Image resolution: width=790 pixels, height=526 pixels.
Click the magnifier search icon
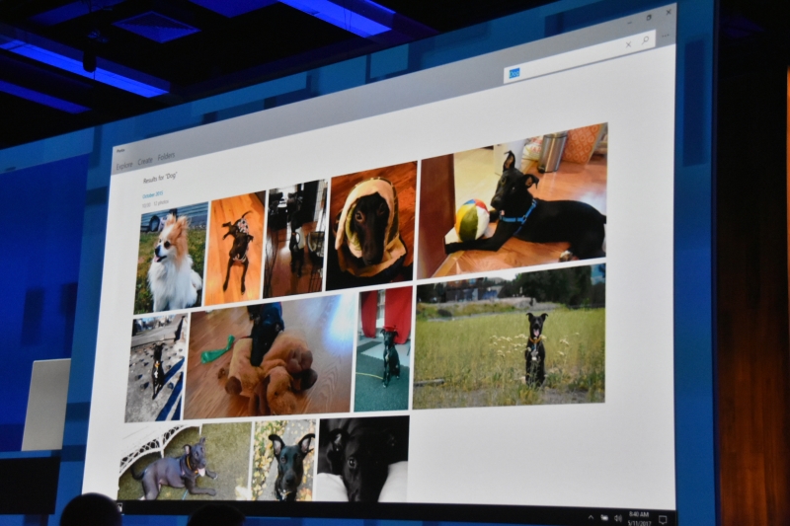coord(646,40)
